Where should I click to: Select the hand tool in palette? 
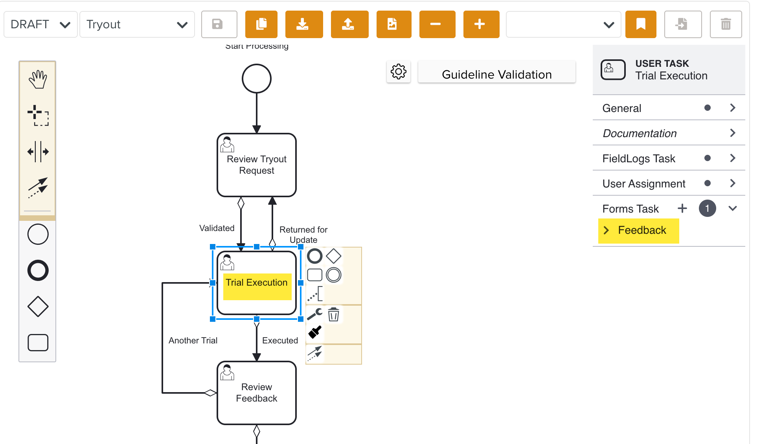pos(38,79)
